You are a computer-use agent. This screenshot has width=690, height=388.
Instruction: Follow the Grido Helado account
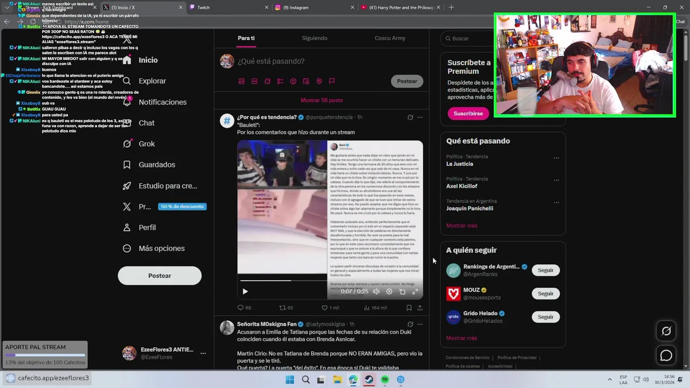(546, 317)
